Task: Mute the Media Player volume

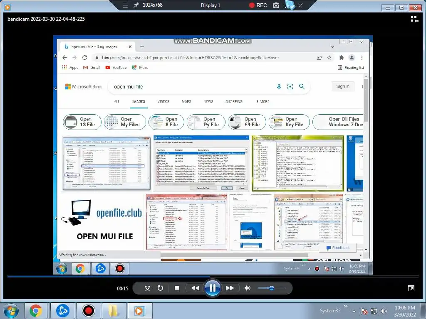Action: click(247, 288)
